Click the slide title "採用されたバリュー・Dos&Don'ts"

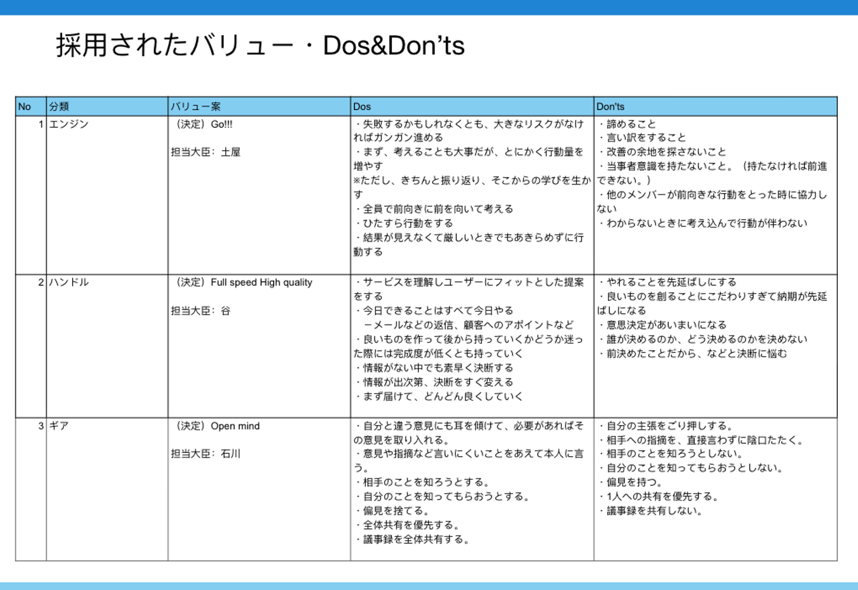[260, 45]
